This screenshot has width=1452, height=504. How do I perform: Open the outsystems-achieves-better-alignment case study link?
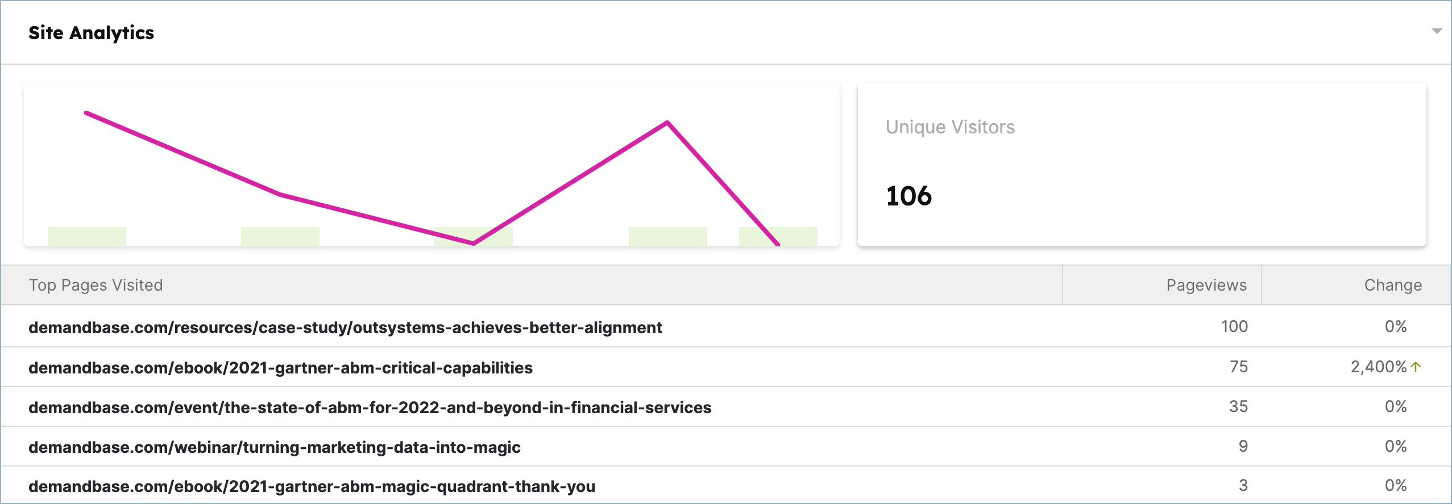(345, 327)
